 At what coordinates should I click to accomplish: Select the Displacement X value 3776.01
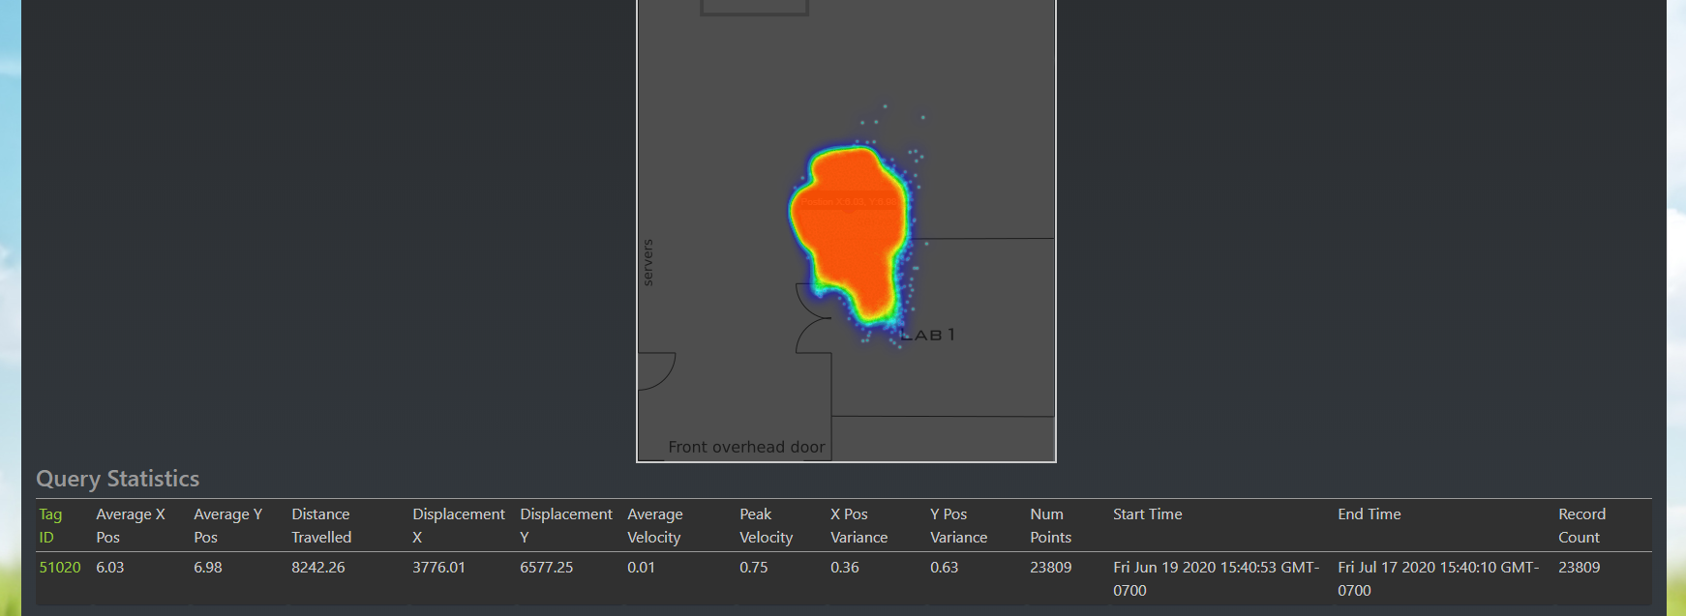[x=439, y=568]
